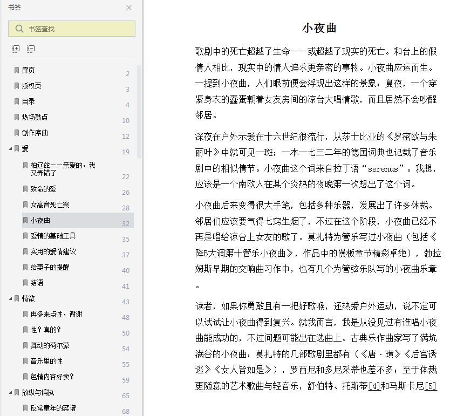Open 再多来点性，谢谢 bookmark
This screenshot has width=457, height=416.
56,314
